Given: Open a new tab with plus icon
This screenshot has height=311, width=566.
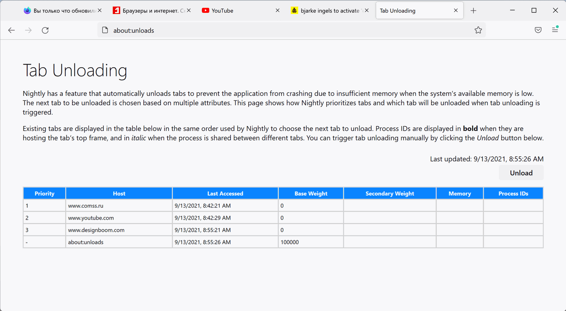Looking at the screenshot, I should click(x=474, y=11).
